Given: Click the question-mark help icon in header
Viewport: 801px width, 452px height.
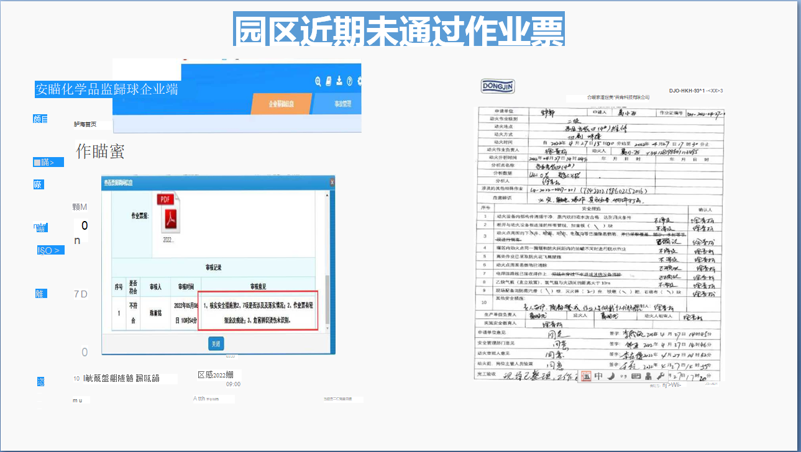Looking at the screenshot, I should click(350, 81).
